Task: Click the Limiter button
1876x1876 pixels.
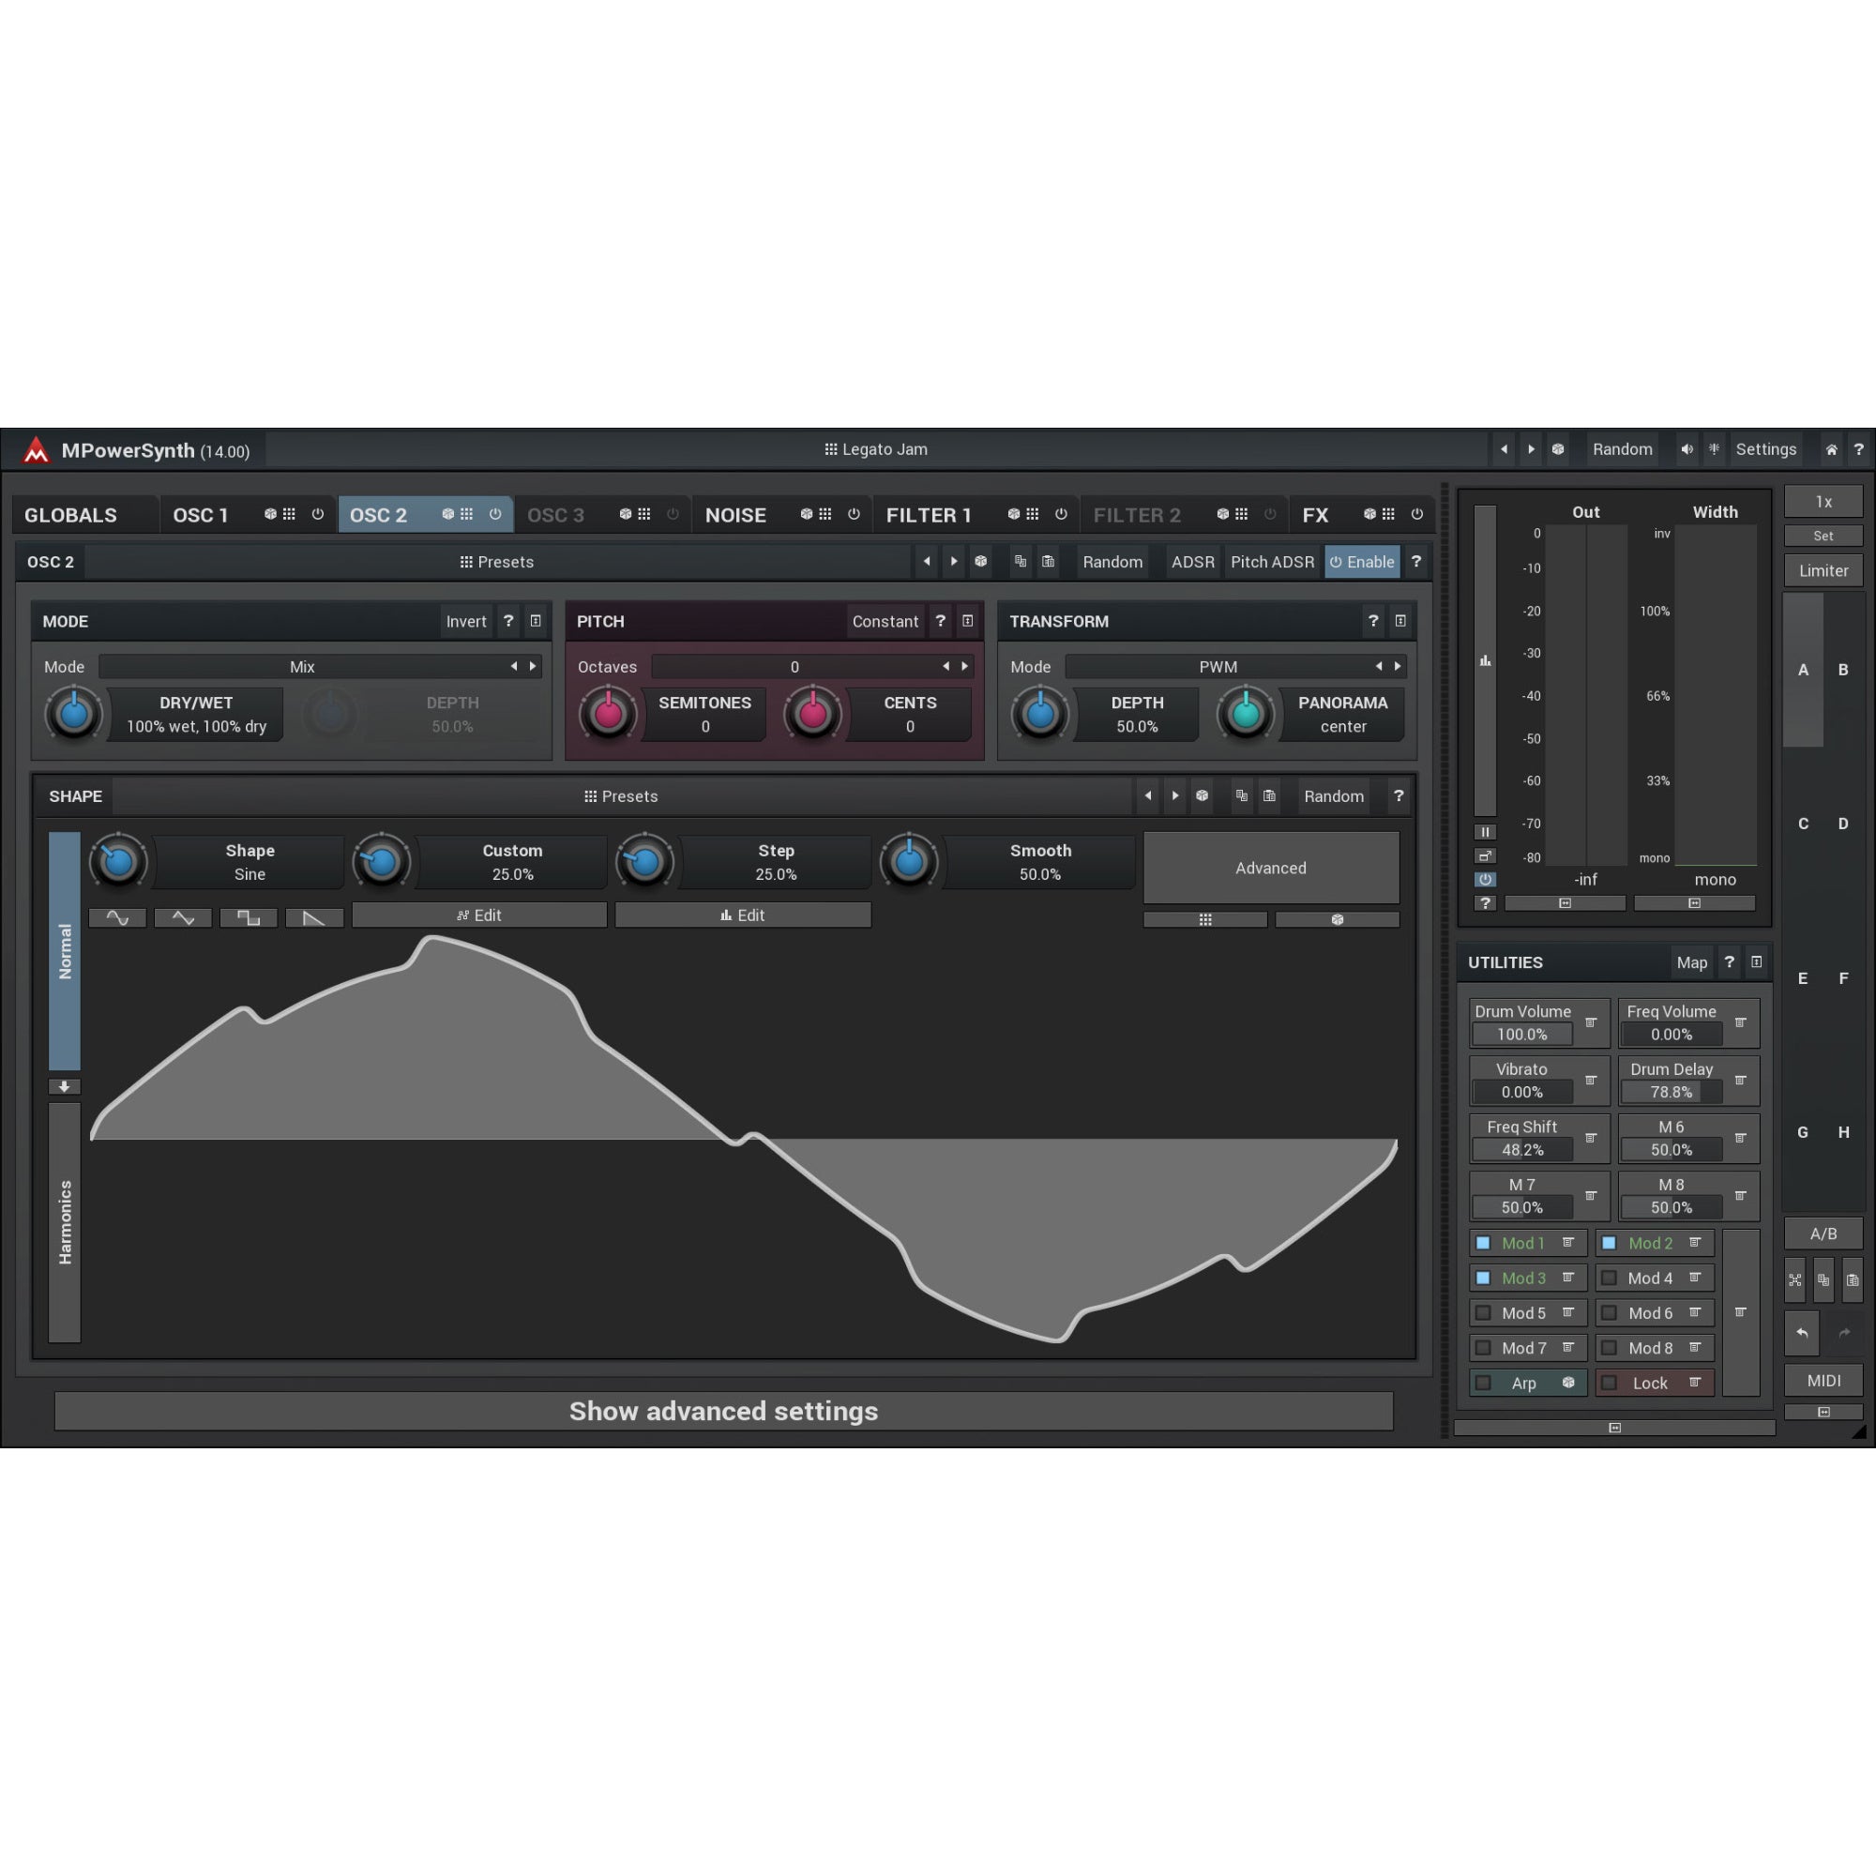Action: tap(1823, 571)
